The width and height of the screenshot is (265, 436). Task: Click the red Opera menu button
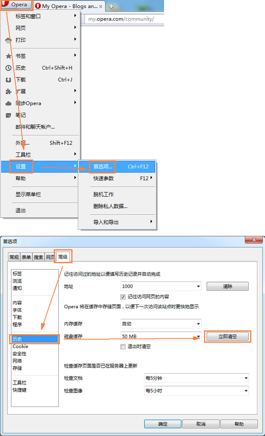(17, 5)
